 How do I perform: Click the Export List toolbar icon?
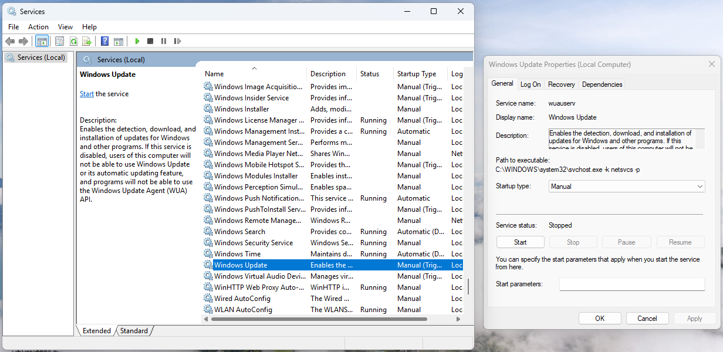point(87,41)
